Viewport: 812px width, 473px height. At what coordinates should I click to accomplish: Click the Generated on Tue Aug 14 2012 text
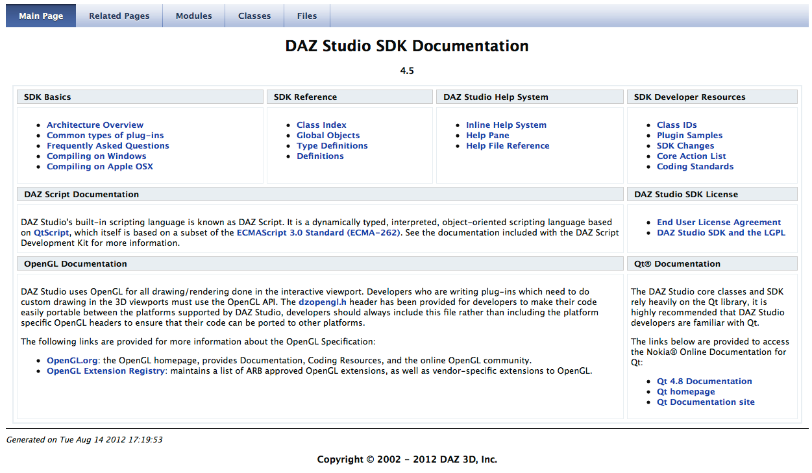coord(84,440)
